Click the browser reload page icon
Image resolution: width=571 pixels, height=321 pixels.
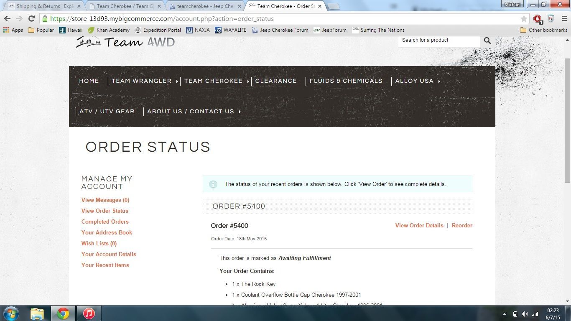click(x=31, y=18)
